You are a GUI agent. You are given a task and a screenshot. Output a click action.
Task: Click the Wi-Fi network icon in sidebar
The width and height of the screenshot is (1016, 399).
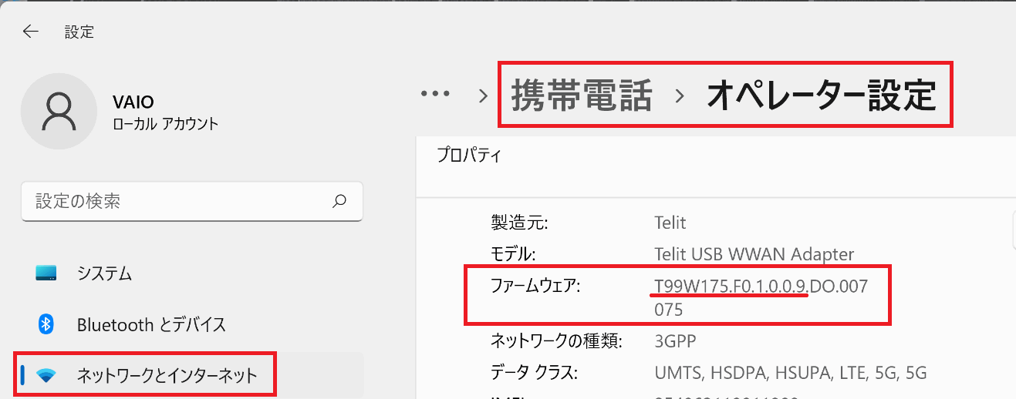46,376
